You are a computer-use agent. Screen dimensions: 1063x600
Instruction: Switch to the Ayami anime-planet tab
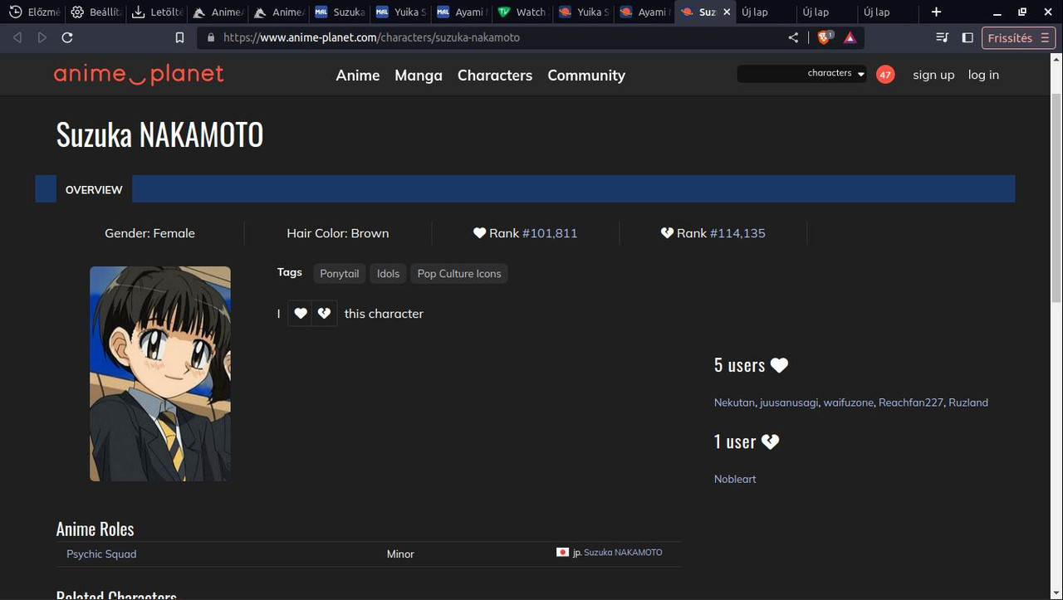[x=644, y=12]
